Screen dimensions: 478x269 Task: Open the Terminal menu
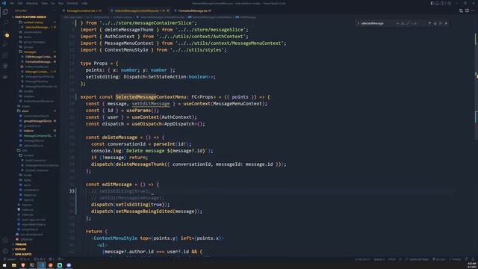(72, 3)
